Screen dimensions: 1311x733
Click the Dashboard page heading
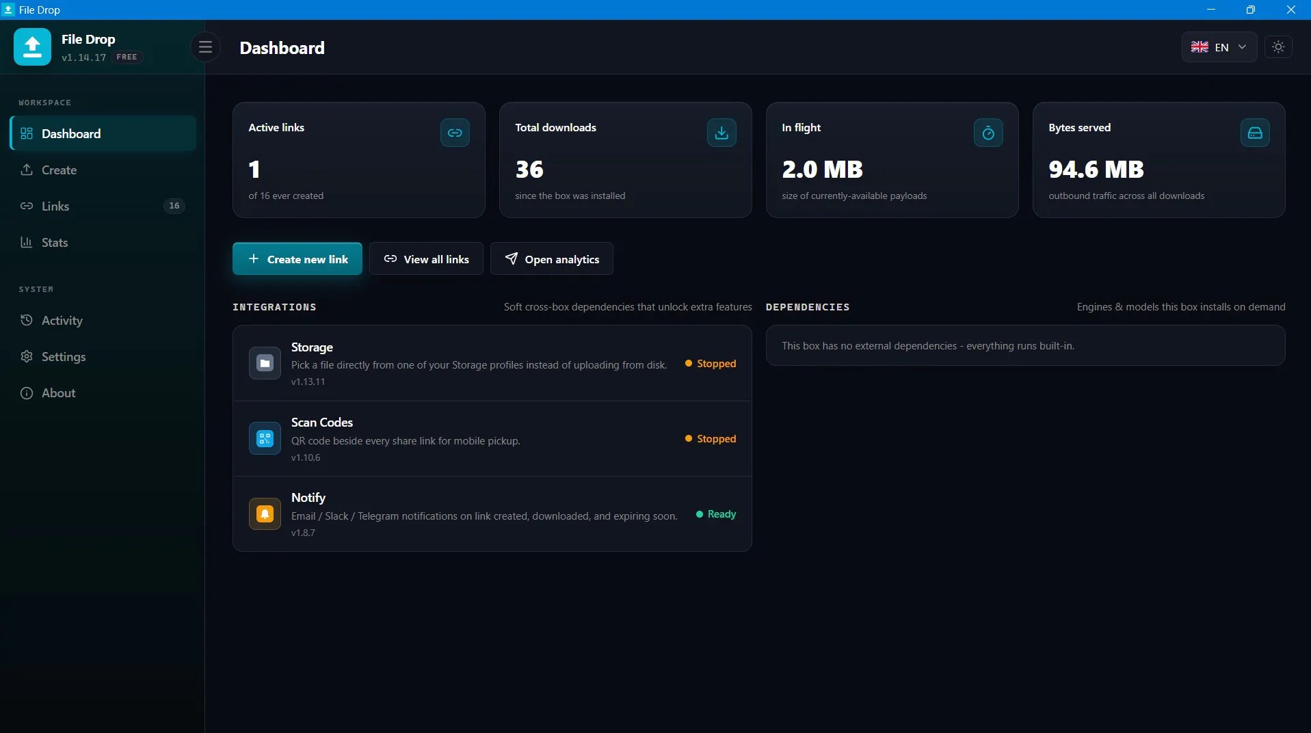tap(282, 48)
